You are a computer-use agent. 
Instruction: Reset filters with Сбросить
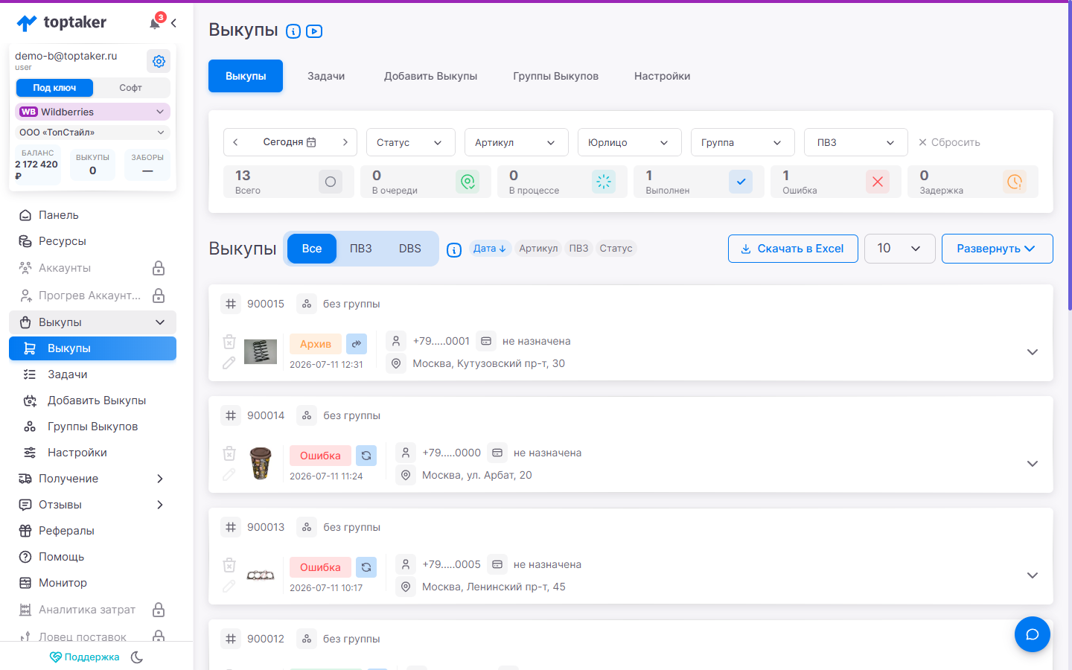949,142
